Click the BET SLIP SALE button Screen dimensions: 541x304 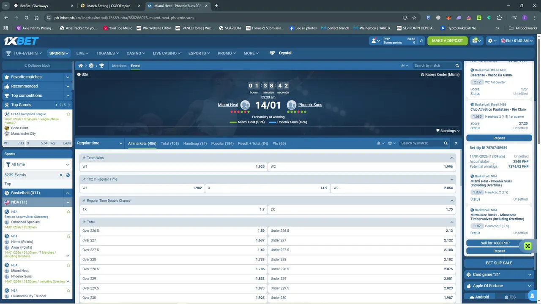coord(499,263)
